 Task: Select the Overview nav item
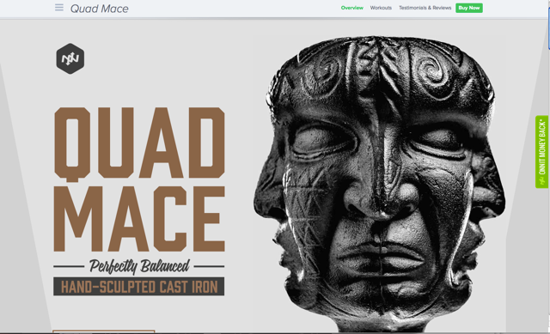click(351, 8)
